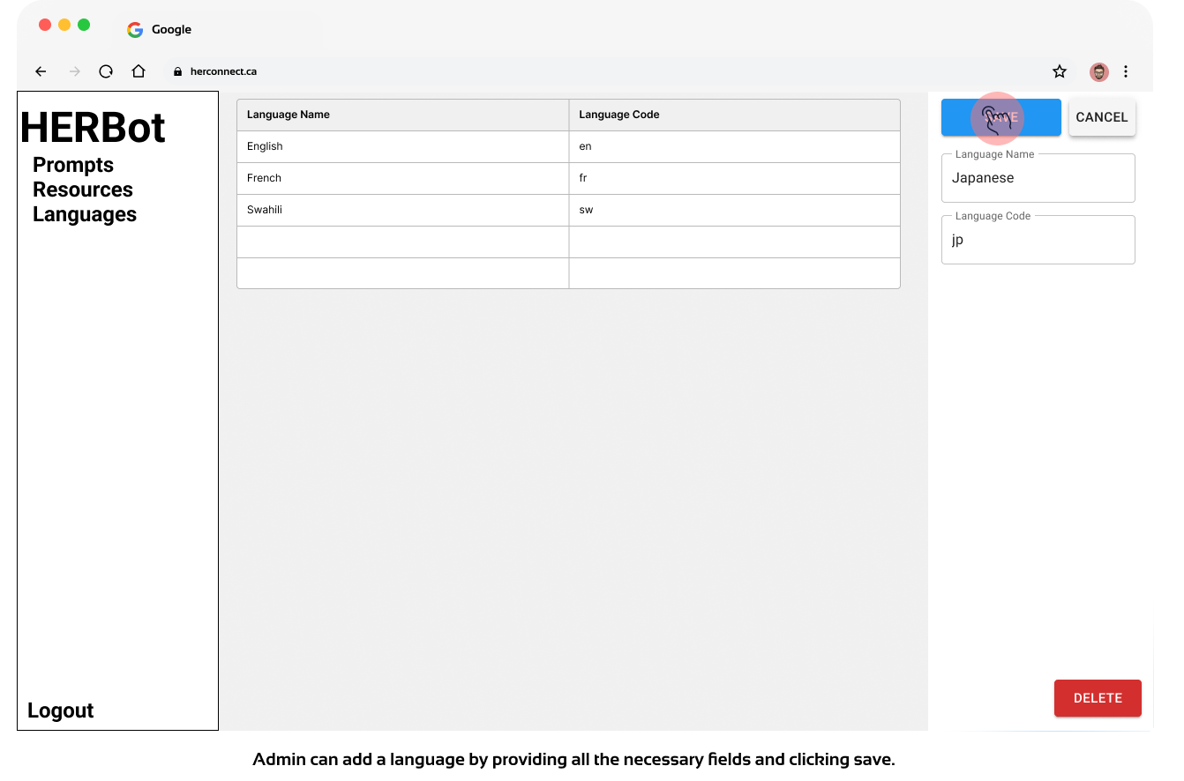This screenshot has width=1184, height=781.
Task: Bookmark the page with the star icon
Action: [x=1060, y=71]
